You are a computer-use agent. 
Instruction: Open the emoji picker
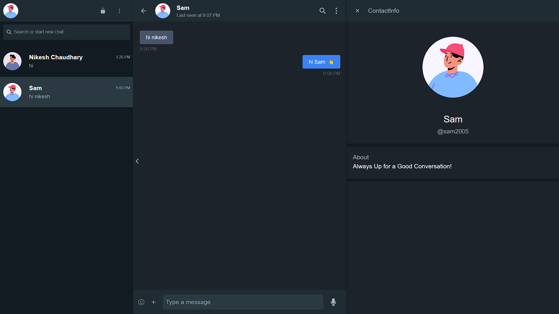click(141, 302)
